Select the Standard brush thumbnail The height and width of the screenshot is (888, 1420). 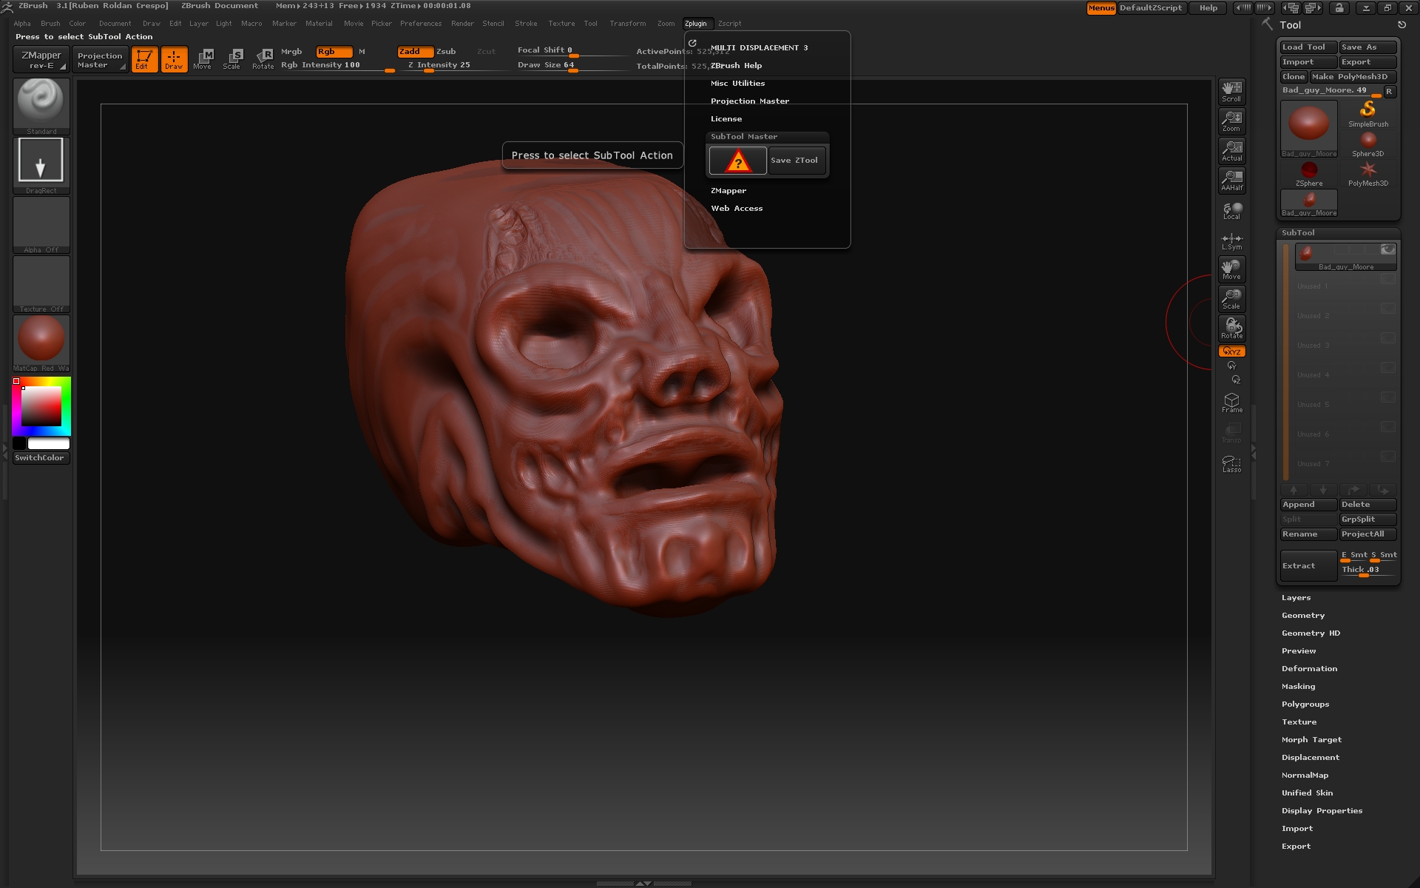click(x=41, y=106)
